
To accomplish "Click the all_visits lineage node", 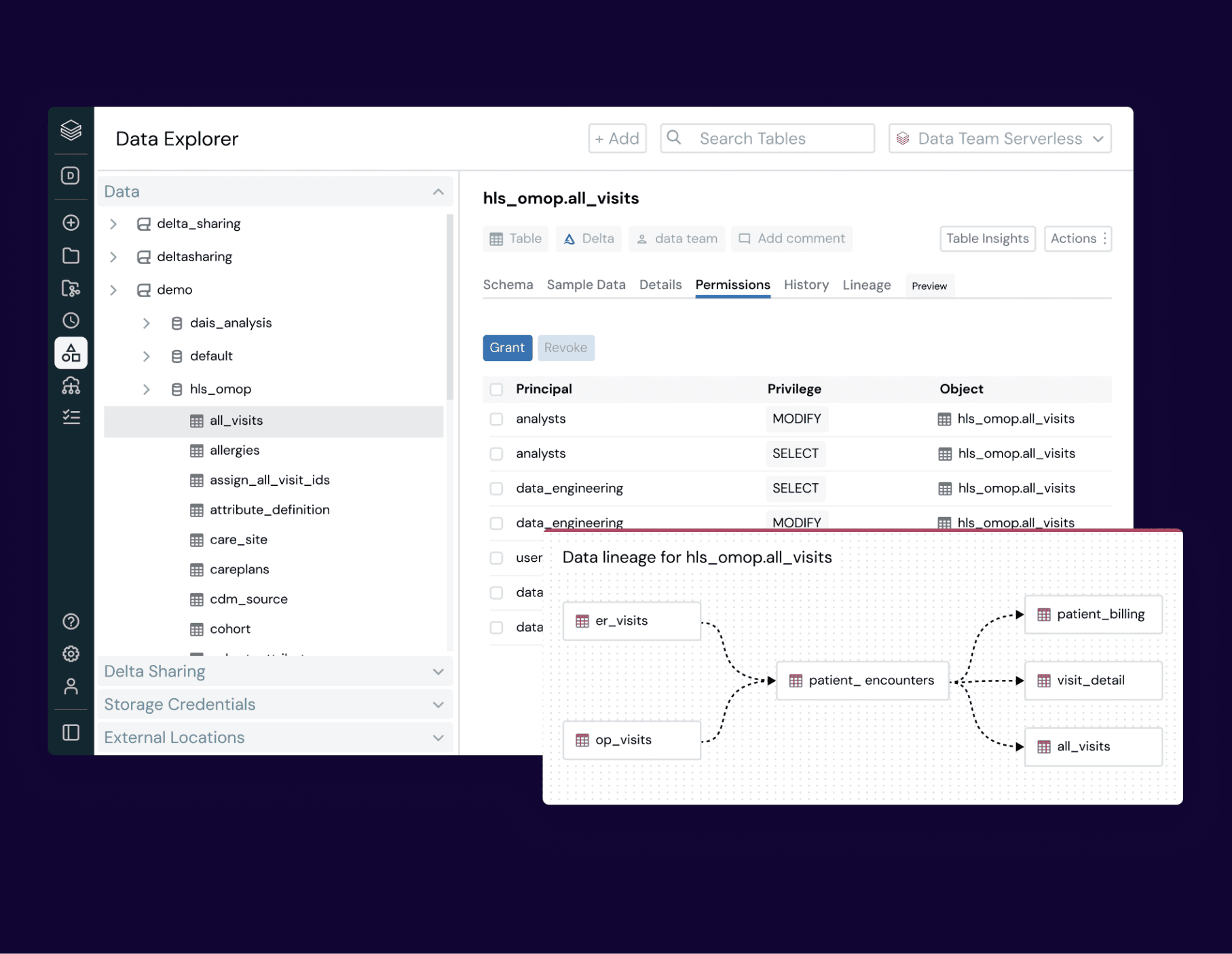I will [x=1094, y=747].
